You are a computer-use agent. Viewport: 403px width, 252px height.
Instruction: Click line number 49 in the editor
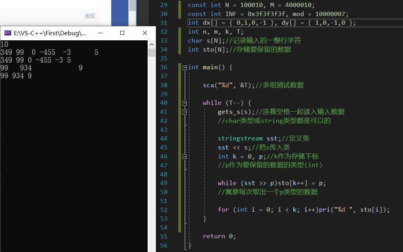(x=164, y=183)
